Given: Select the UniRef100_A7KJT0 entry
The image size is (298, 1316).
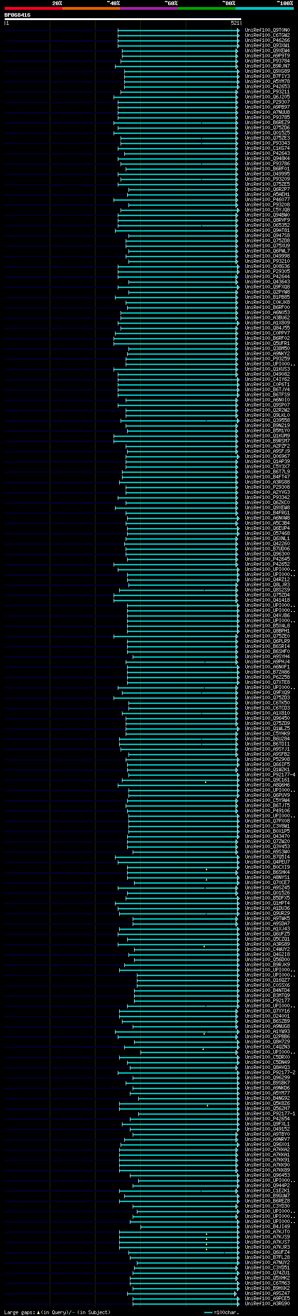Looking at the screenshot, I should 267,1232.
